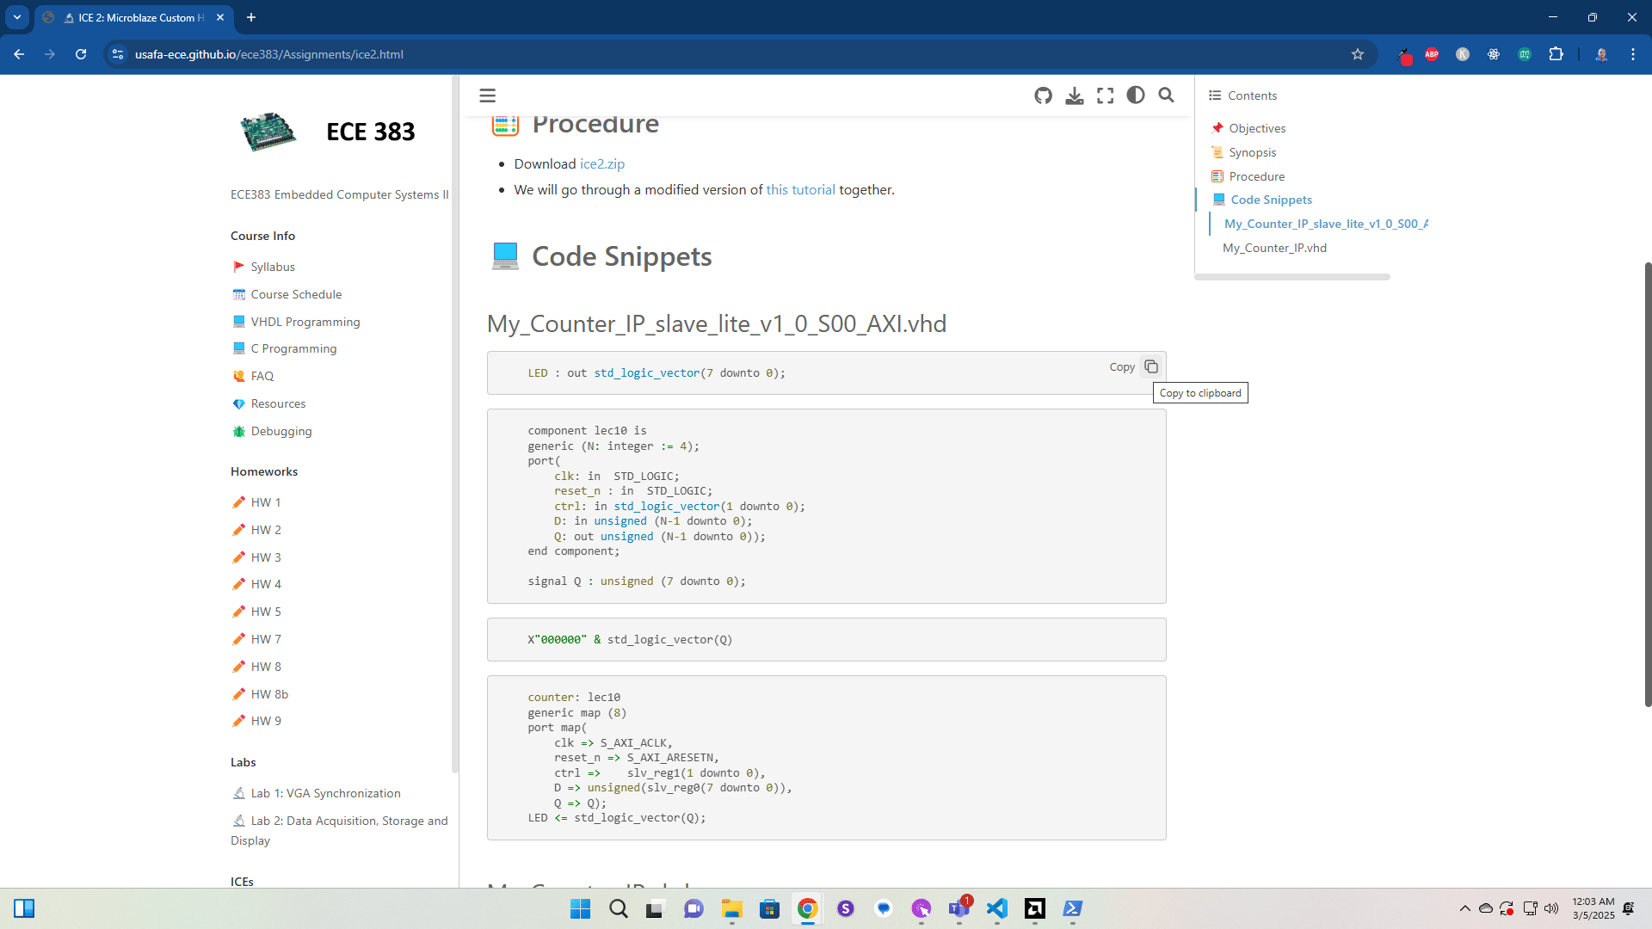1652x929 pixels.
Task: Open the GitHub repository icon in the toolbar
Action: tap(1043, 95)
